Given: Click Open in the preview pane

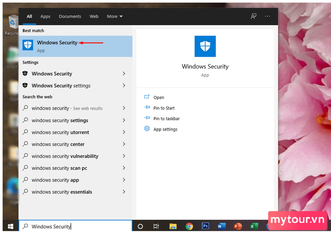Looking at the screenshot, I should tap(158, 97).
